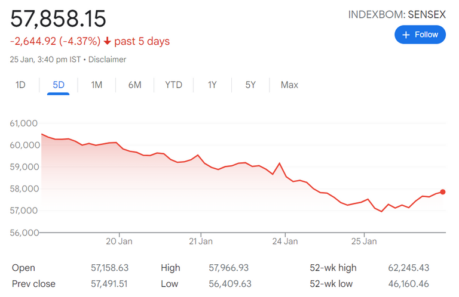
Task: Select the 5D time range tab
Action: point(59,85)
